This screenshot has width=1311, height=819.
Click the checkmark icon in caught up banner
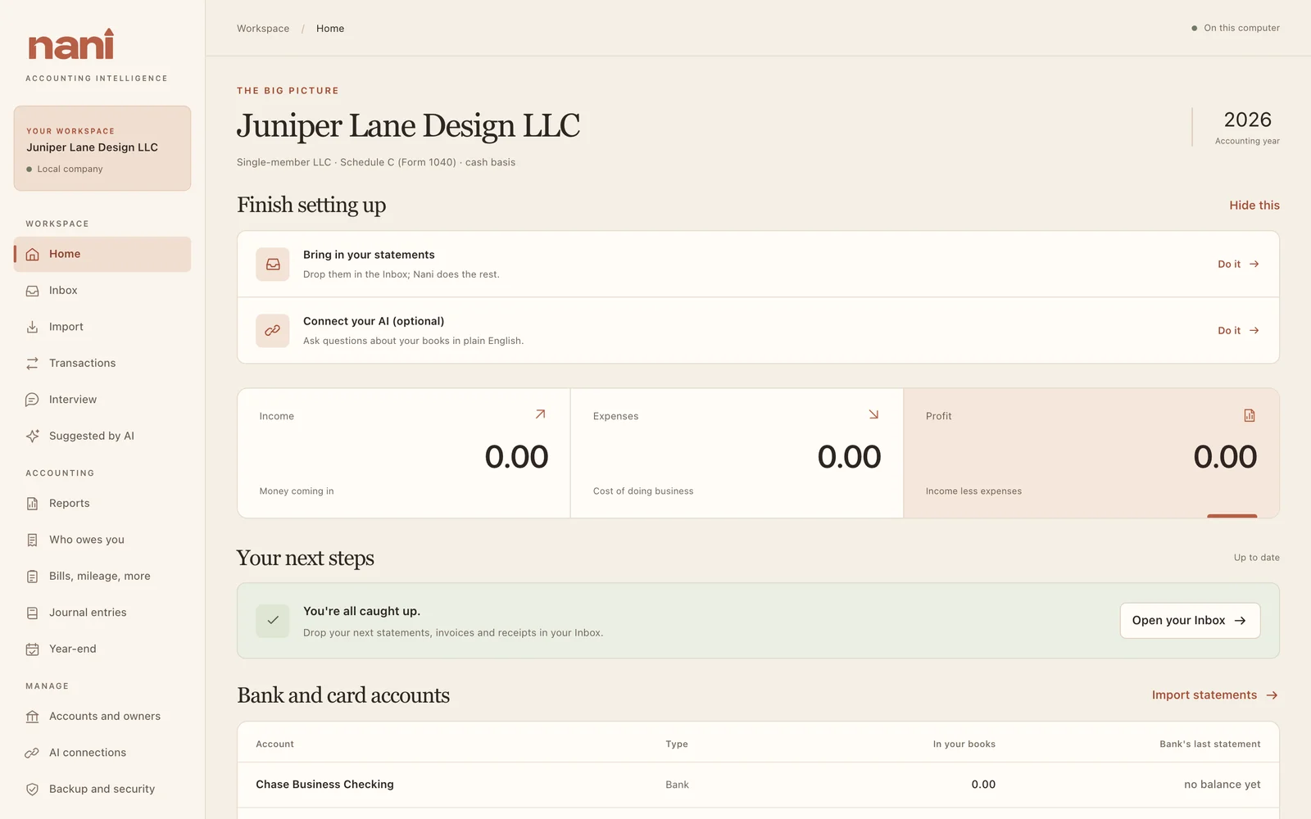point(273,621)
